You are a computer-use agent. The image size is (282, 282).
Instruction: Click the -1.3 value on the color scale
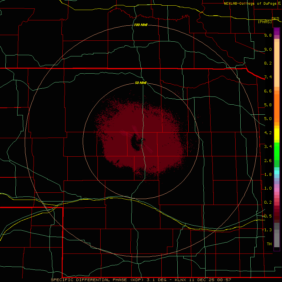267,230
